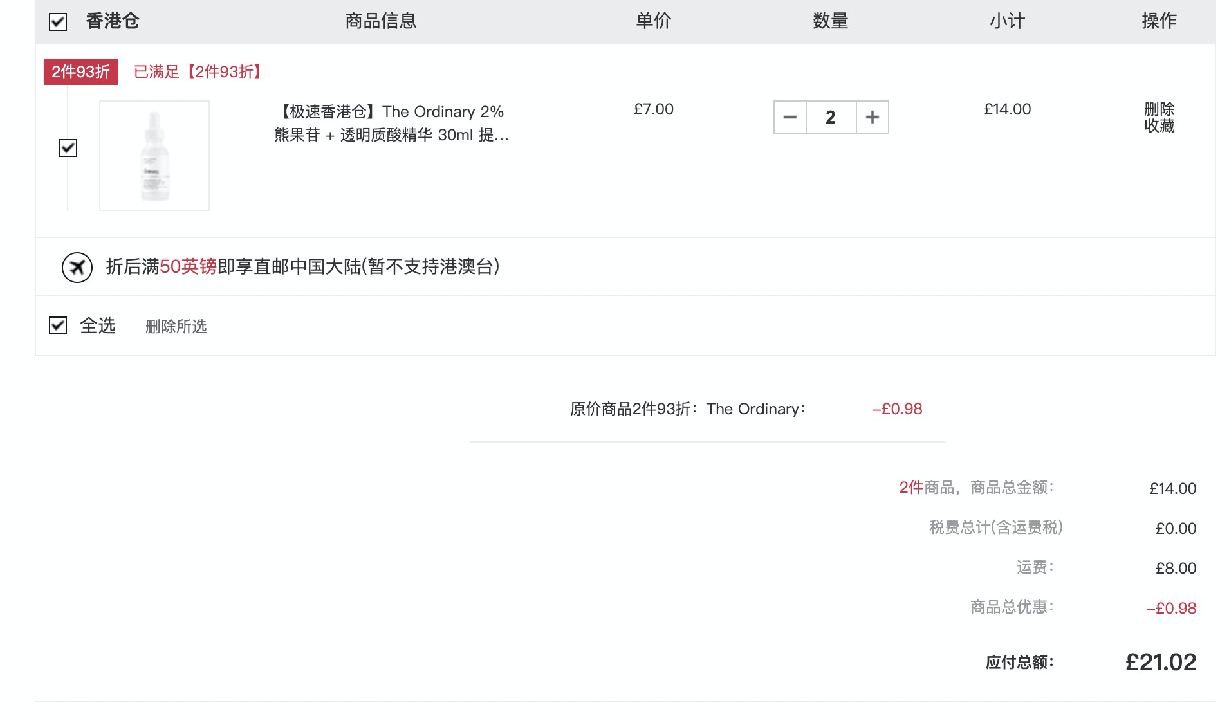Uncheck the 香港仓 warehouse checkbox
The image size is (1229, 723).
(58, 22)
